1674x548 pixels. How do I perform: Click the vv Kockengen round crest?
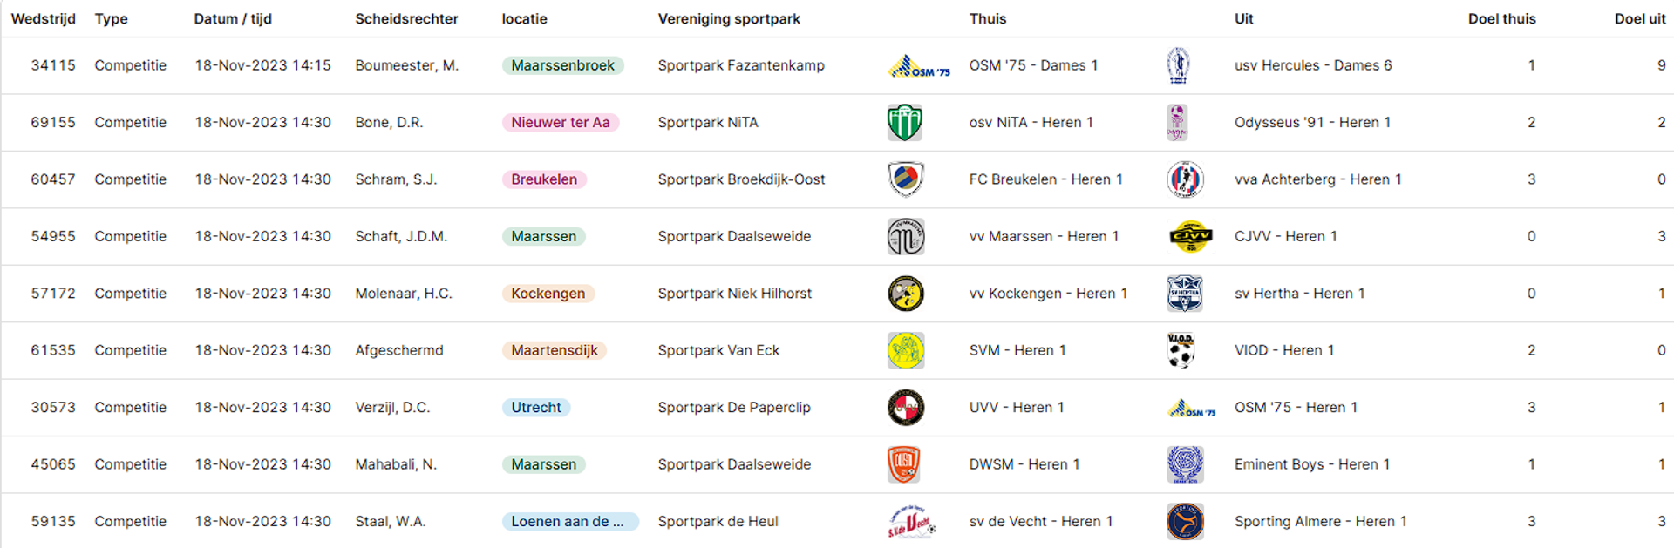point(906,294)
